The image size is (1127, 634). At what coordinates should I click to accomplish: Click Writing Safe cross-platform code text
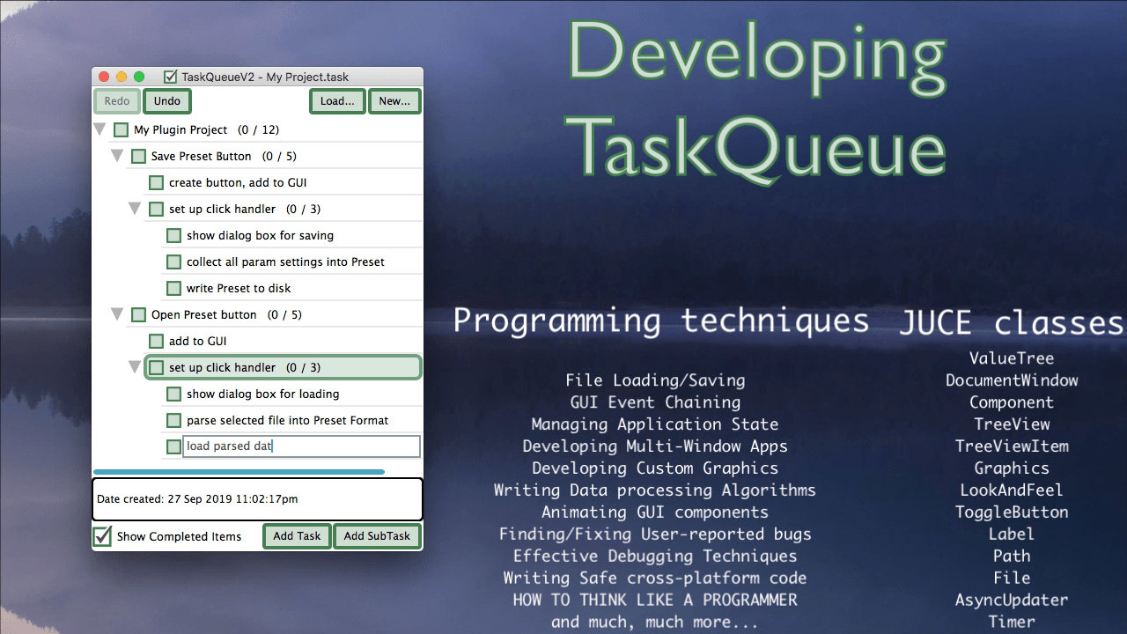click(655, 579)
